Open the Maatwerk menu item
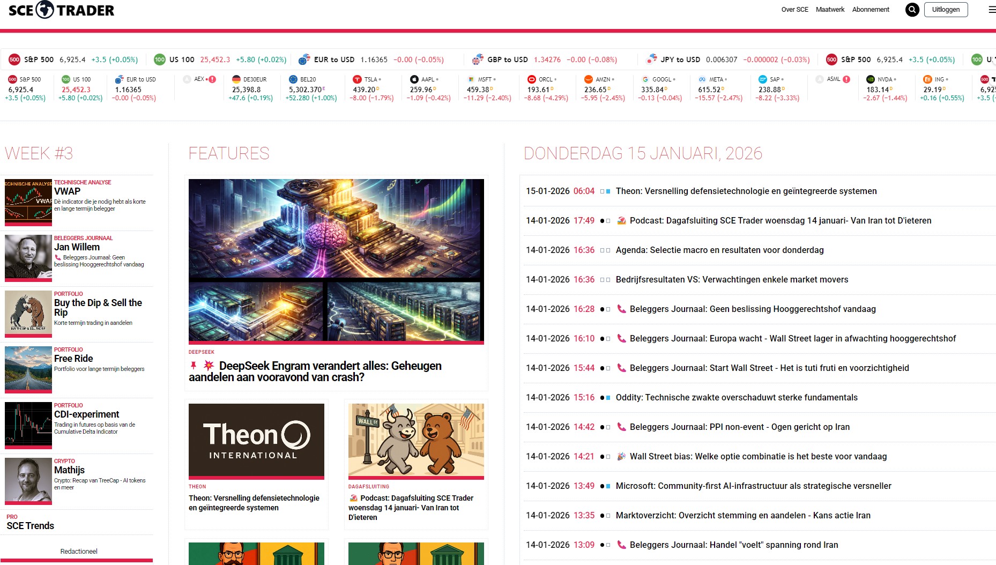The height and width of the screenshot is (565, 996). click(x=830, y=10)
